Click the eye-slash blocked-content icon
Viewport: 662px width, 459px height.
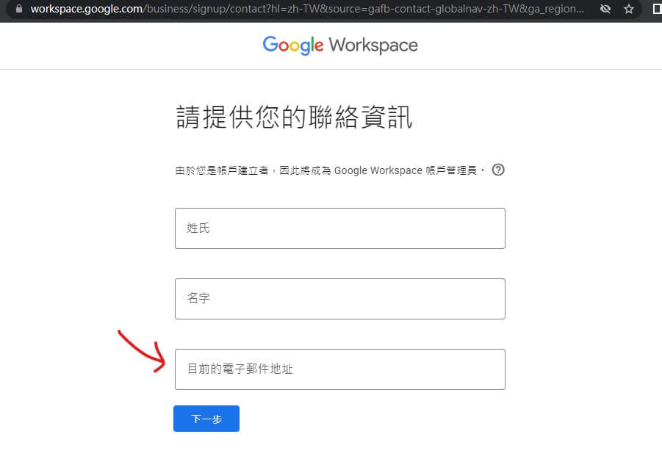pos(605,9)
